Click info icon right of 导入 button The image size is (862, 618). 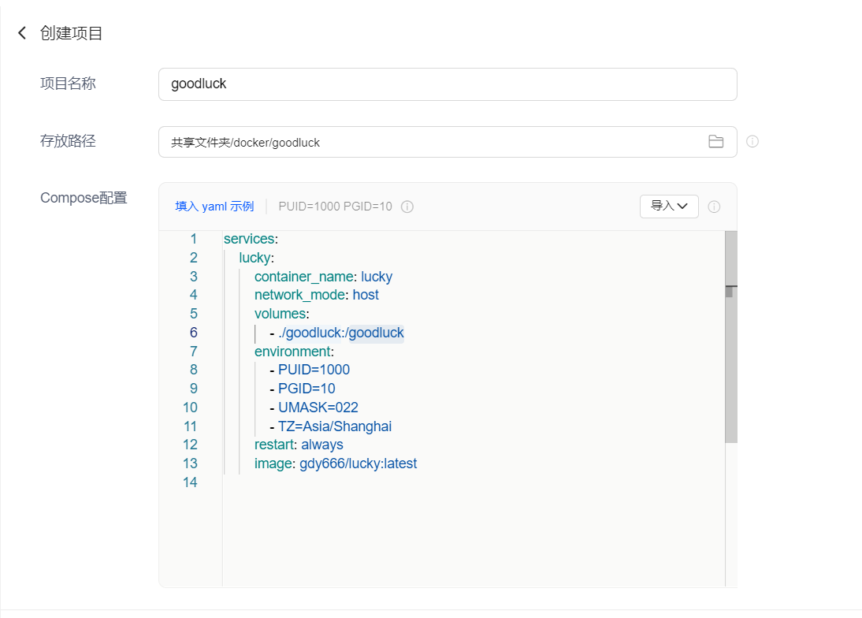coord(714,207)
